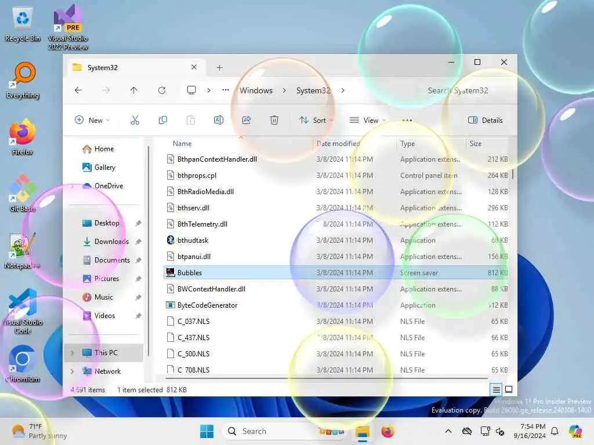The height and width of the screenshot is (445, 594).
Task: Open the See more ellipsis in toolbar
Action: pyautogui.click(x=407, y=121)
